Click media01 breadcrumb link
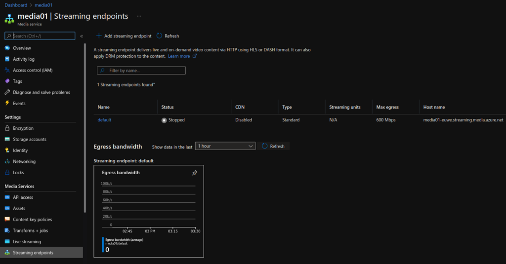506x264 pixels. coord(43,5)
